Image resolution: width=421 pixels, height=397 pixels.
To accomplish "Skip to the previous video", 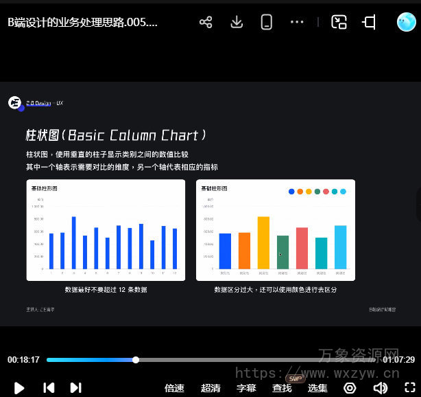I will pos(49,387).
